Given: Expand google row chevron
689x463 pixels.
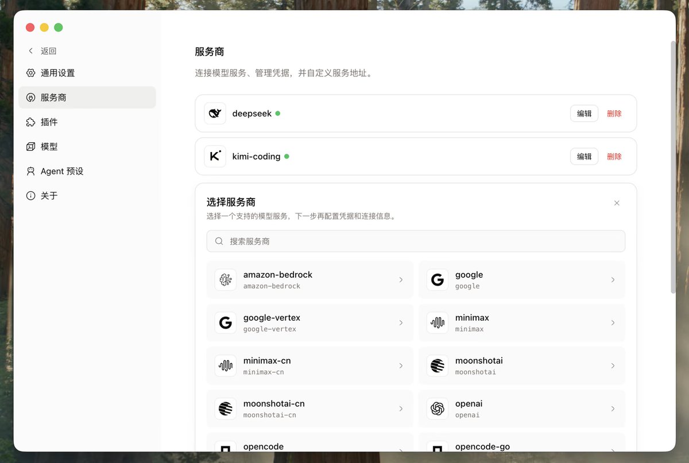Looking at the screenshot, I should click(x=613, y=280).
